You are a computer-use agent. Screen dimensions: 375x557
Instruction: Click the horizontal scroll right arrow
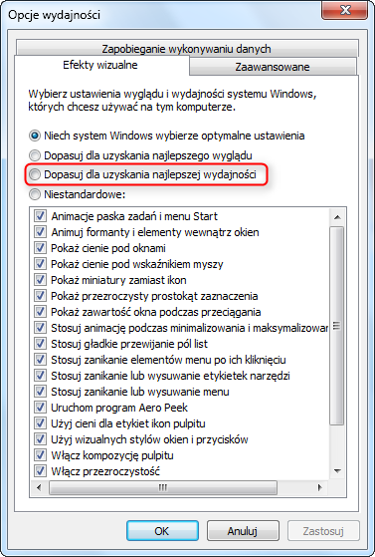click(320, 487)
